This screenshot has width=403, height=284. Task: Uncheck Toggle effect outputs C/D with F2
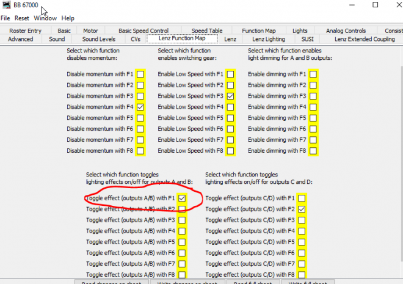click(x=302, y=209)
